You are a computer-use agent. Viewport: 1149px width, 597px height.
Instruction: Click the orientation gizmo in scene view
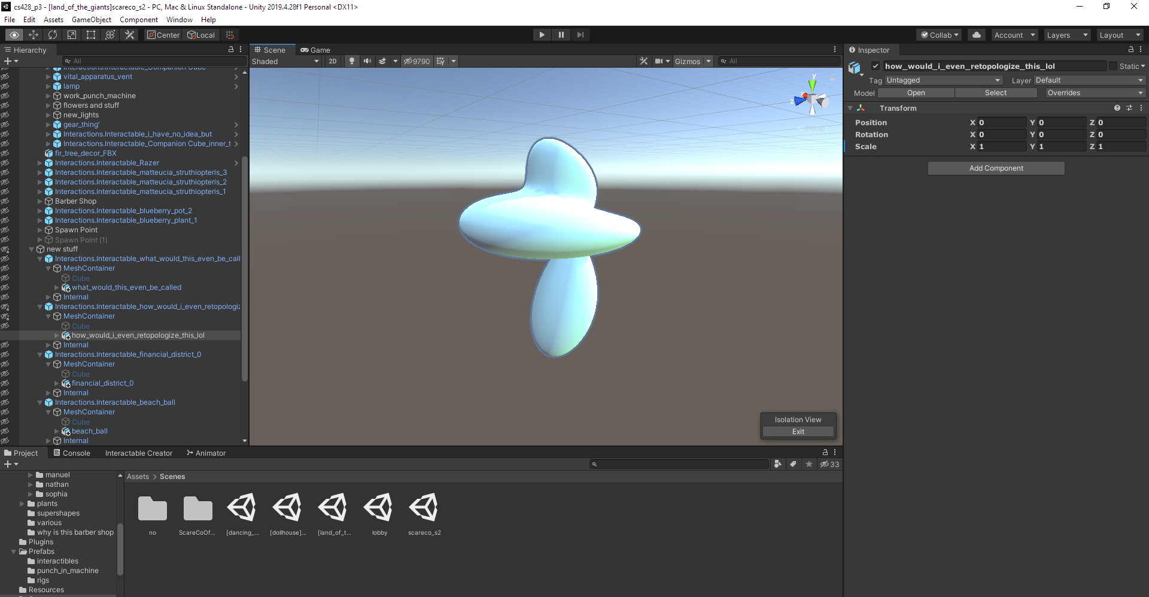click(x=812, y=99)
